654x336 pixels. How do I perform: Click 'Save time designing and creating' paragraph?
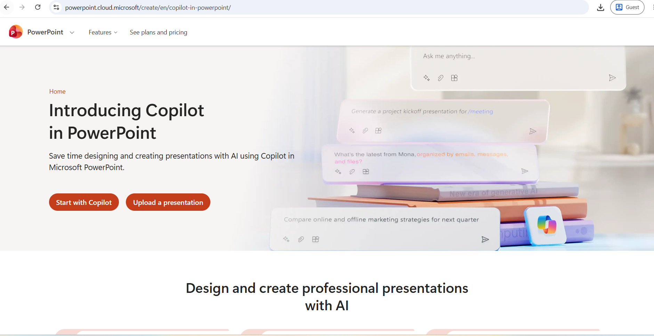[172, 161]
